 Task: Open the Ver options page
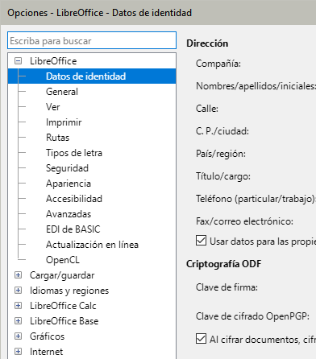pos(52,107)
